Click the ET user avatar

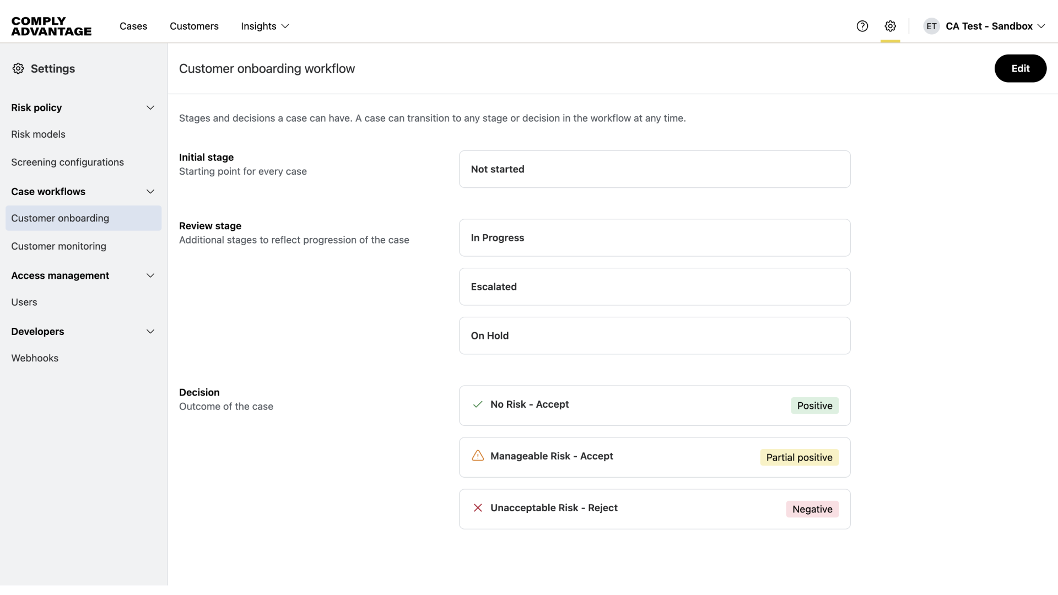pyautogui.click(x=931, y=26)
